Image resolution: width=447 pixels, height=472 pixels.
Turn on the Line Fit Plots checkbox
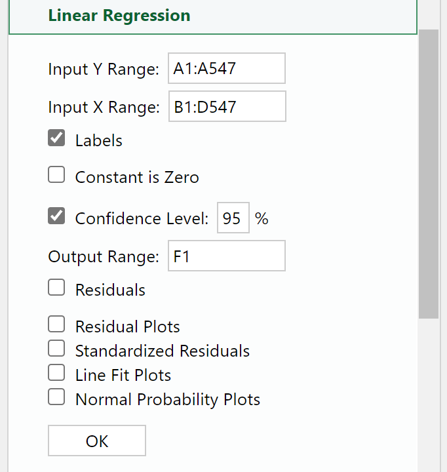pos(57,374)
